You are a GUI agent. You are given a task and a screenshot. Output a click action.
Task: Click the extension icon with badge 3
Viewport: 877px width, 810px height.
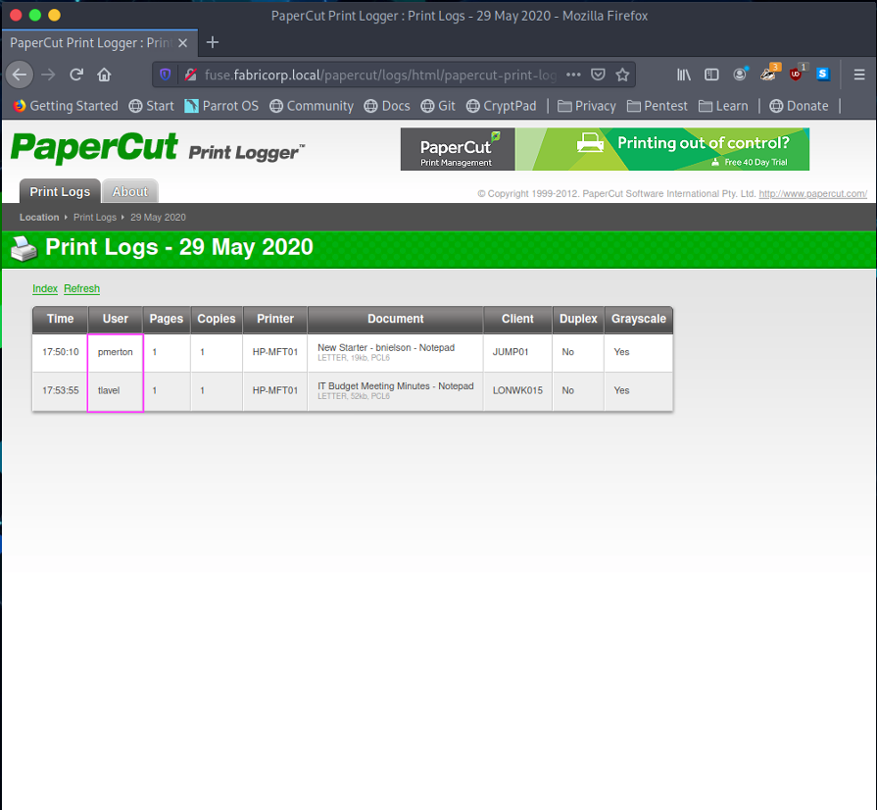(x=768, y=74)
